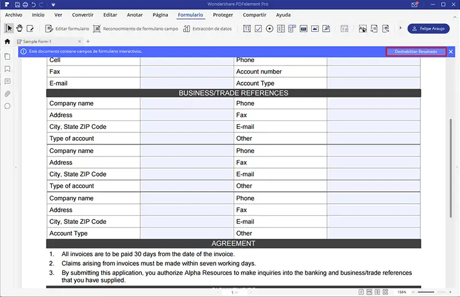Open the search panel icon
This screenshot has width=460, height=297.
point(7,106)
